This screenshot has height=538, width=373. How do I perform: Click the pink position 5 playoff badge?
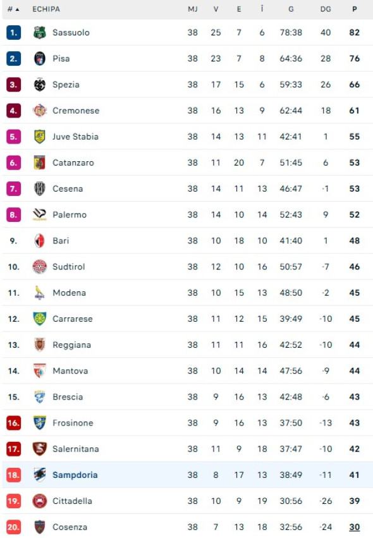click(13, 137)
